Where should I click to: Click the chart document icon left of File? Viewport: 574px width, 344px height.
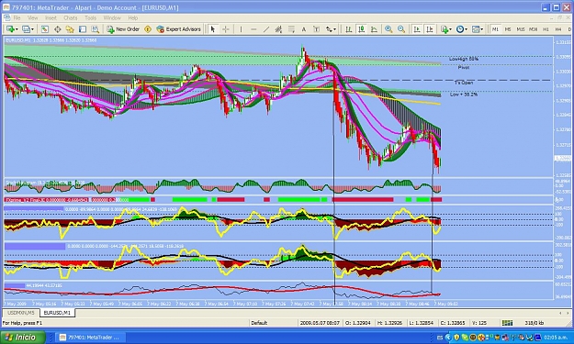pyautogui.click(x=6, y=18)
